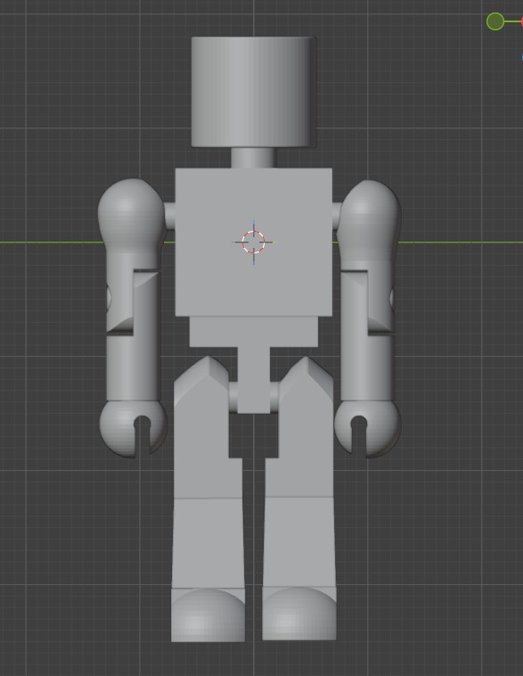The width and height of the screenshot is (523, 676).
Task: Select the robot's square torso block
Action: (x=253, y=242)
